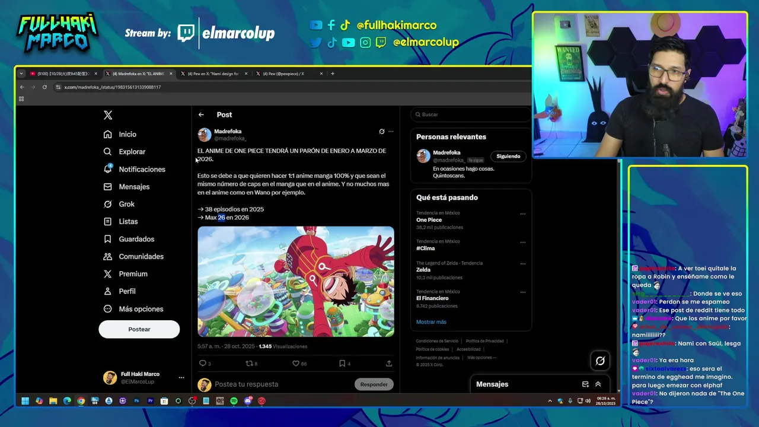
Task: Open Mensajes in the sidebar
Action: 126,187
